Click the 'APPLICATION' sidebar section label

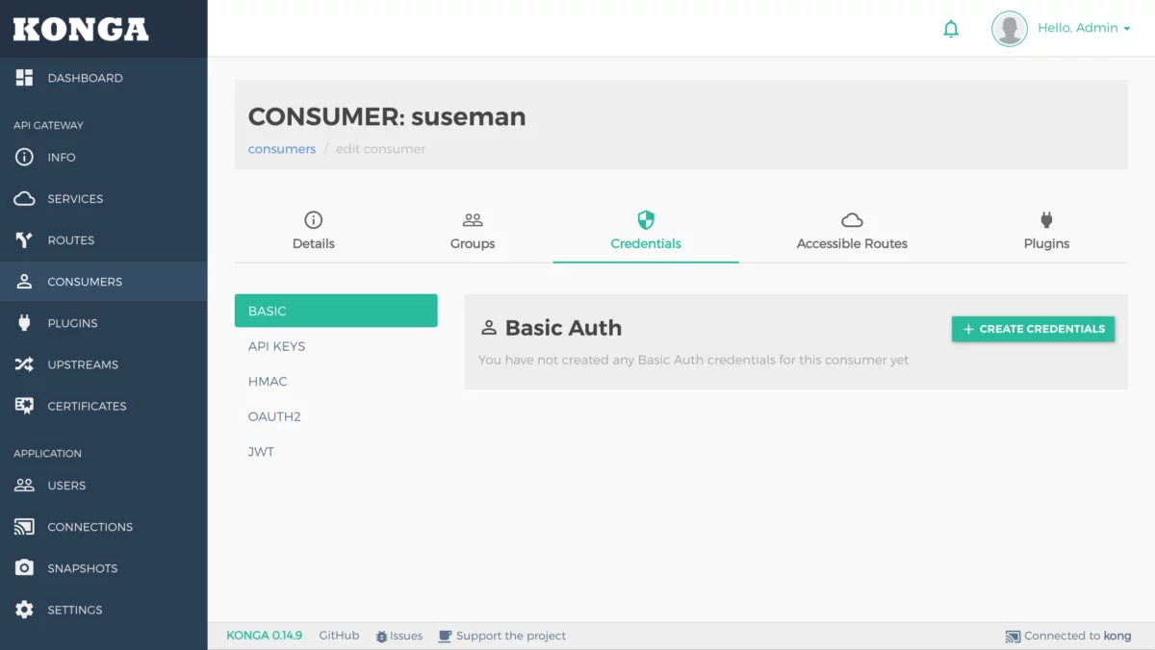point(47,453)
